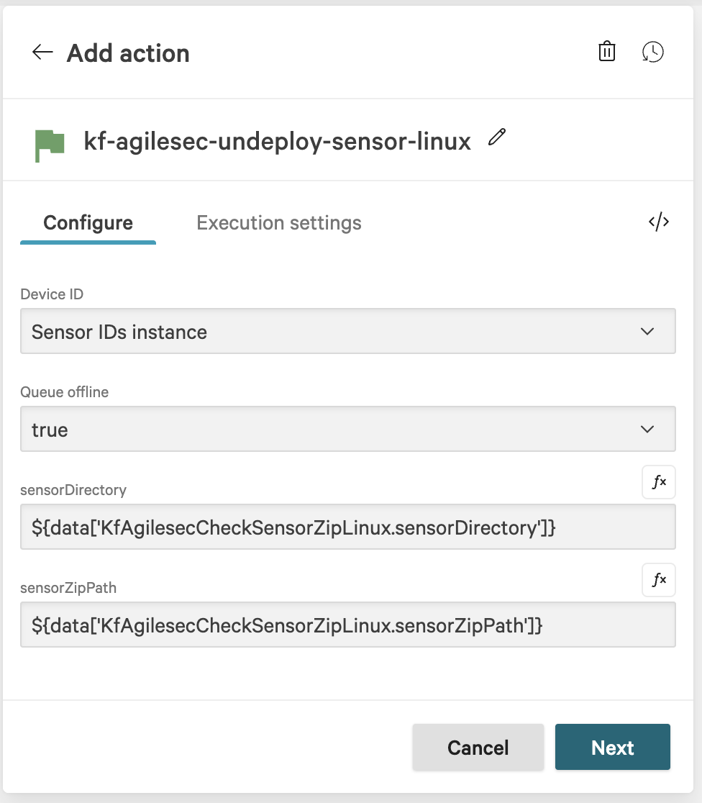The width and height of the screenshot is (702, 803).
Task: Click the Device ID dropdown chevron arrow
Action: (647, 332)
